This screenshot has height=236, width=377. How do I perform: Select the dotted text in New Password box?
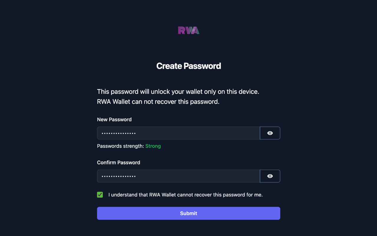[119, 133]
